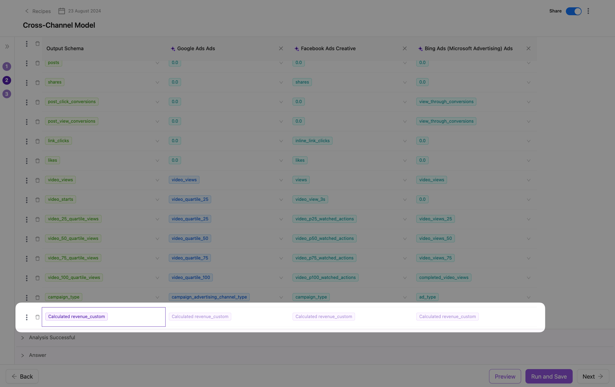The image size is (615, 387).
Task: Click Run and Save
Action: click(549, 376)
